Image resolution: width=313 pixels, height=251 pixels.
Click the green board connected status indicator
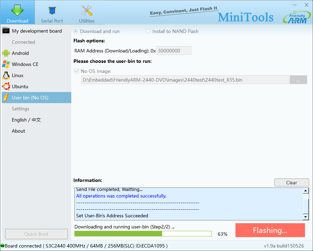[2, 246]
